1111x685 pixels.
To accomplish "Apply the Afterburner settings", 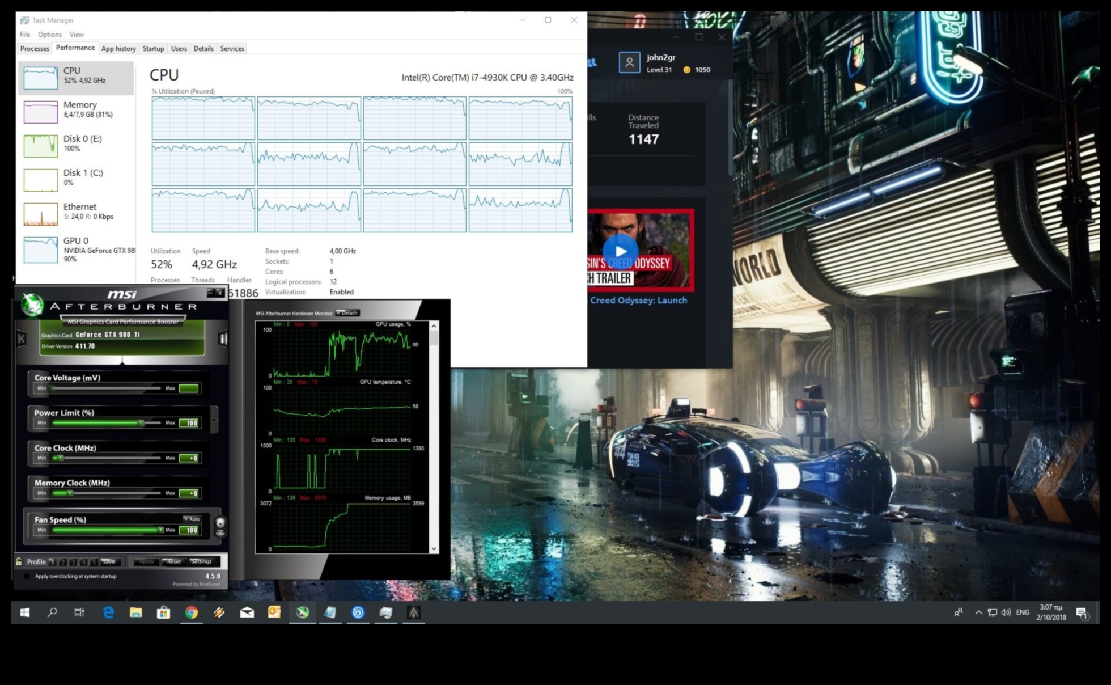I will [146, 561].
